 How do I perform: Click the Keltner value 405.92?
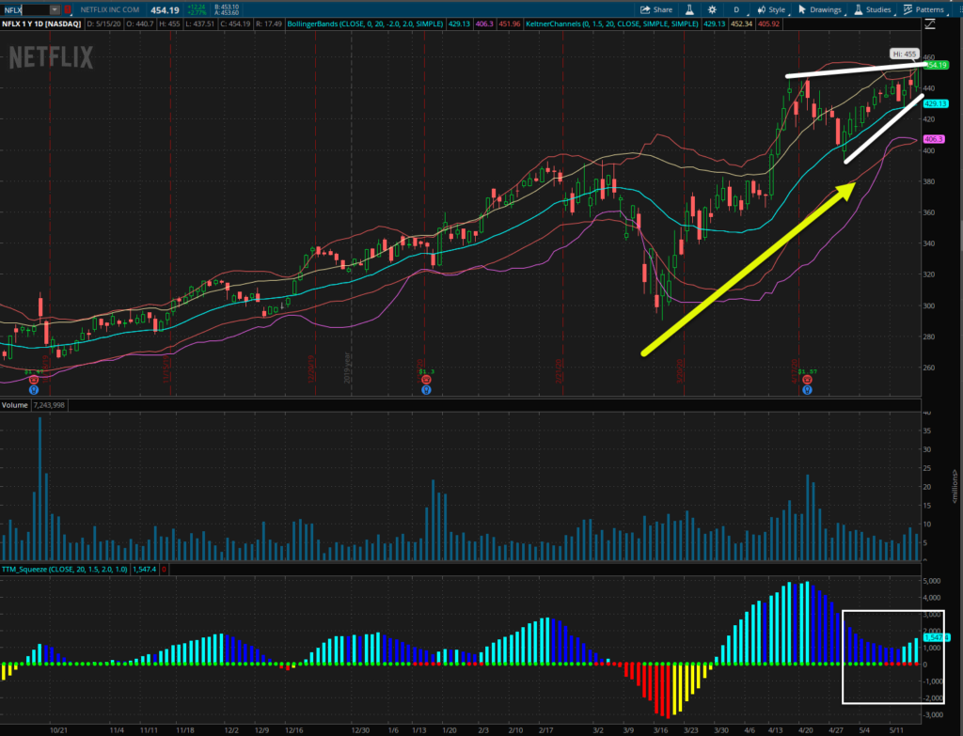point(769,23)
